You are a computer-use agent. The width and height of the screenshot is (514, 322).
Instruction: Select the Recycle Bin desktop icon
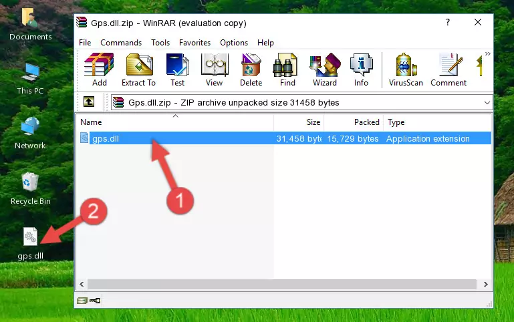tap(31, 189)
